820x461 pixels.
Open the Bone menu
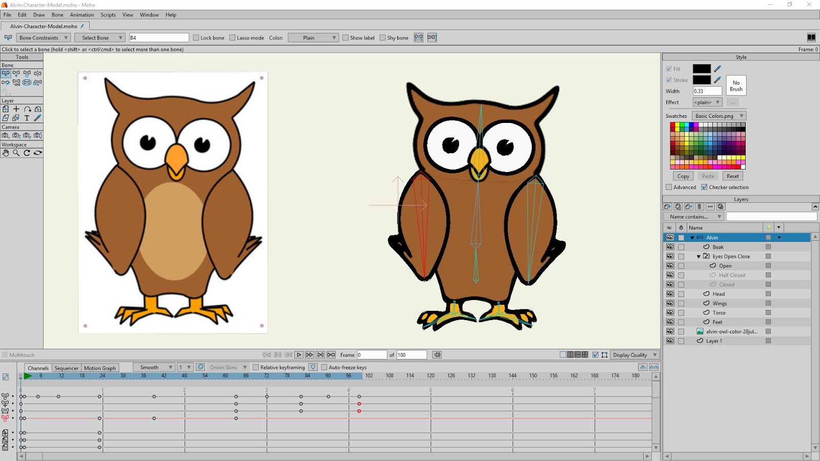click(57, 15)
